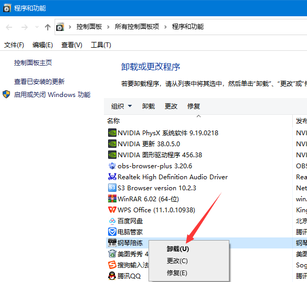Click the 钢琴陪练 piano icon
Screen dimensions: 307x282
pyautogui.click(x=112, y=243)
